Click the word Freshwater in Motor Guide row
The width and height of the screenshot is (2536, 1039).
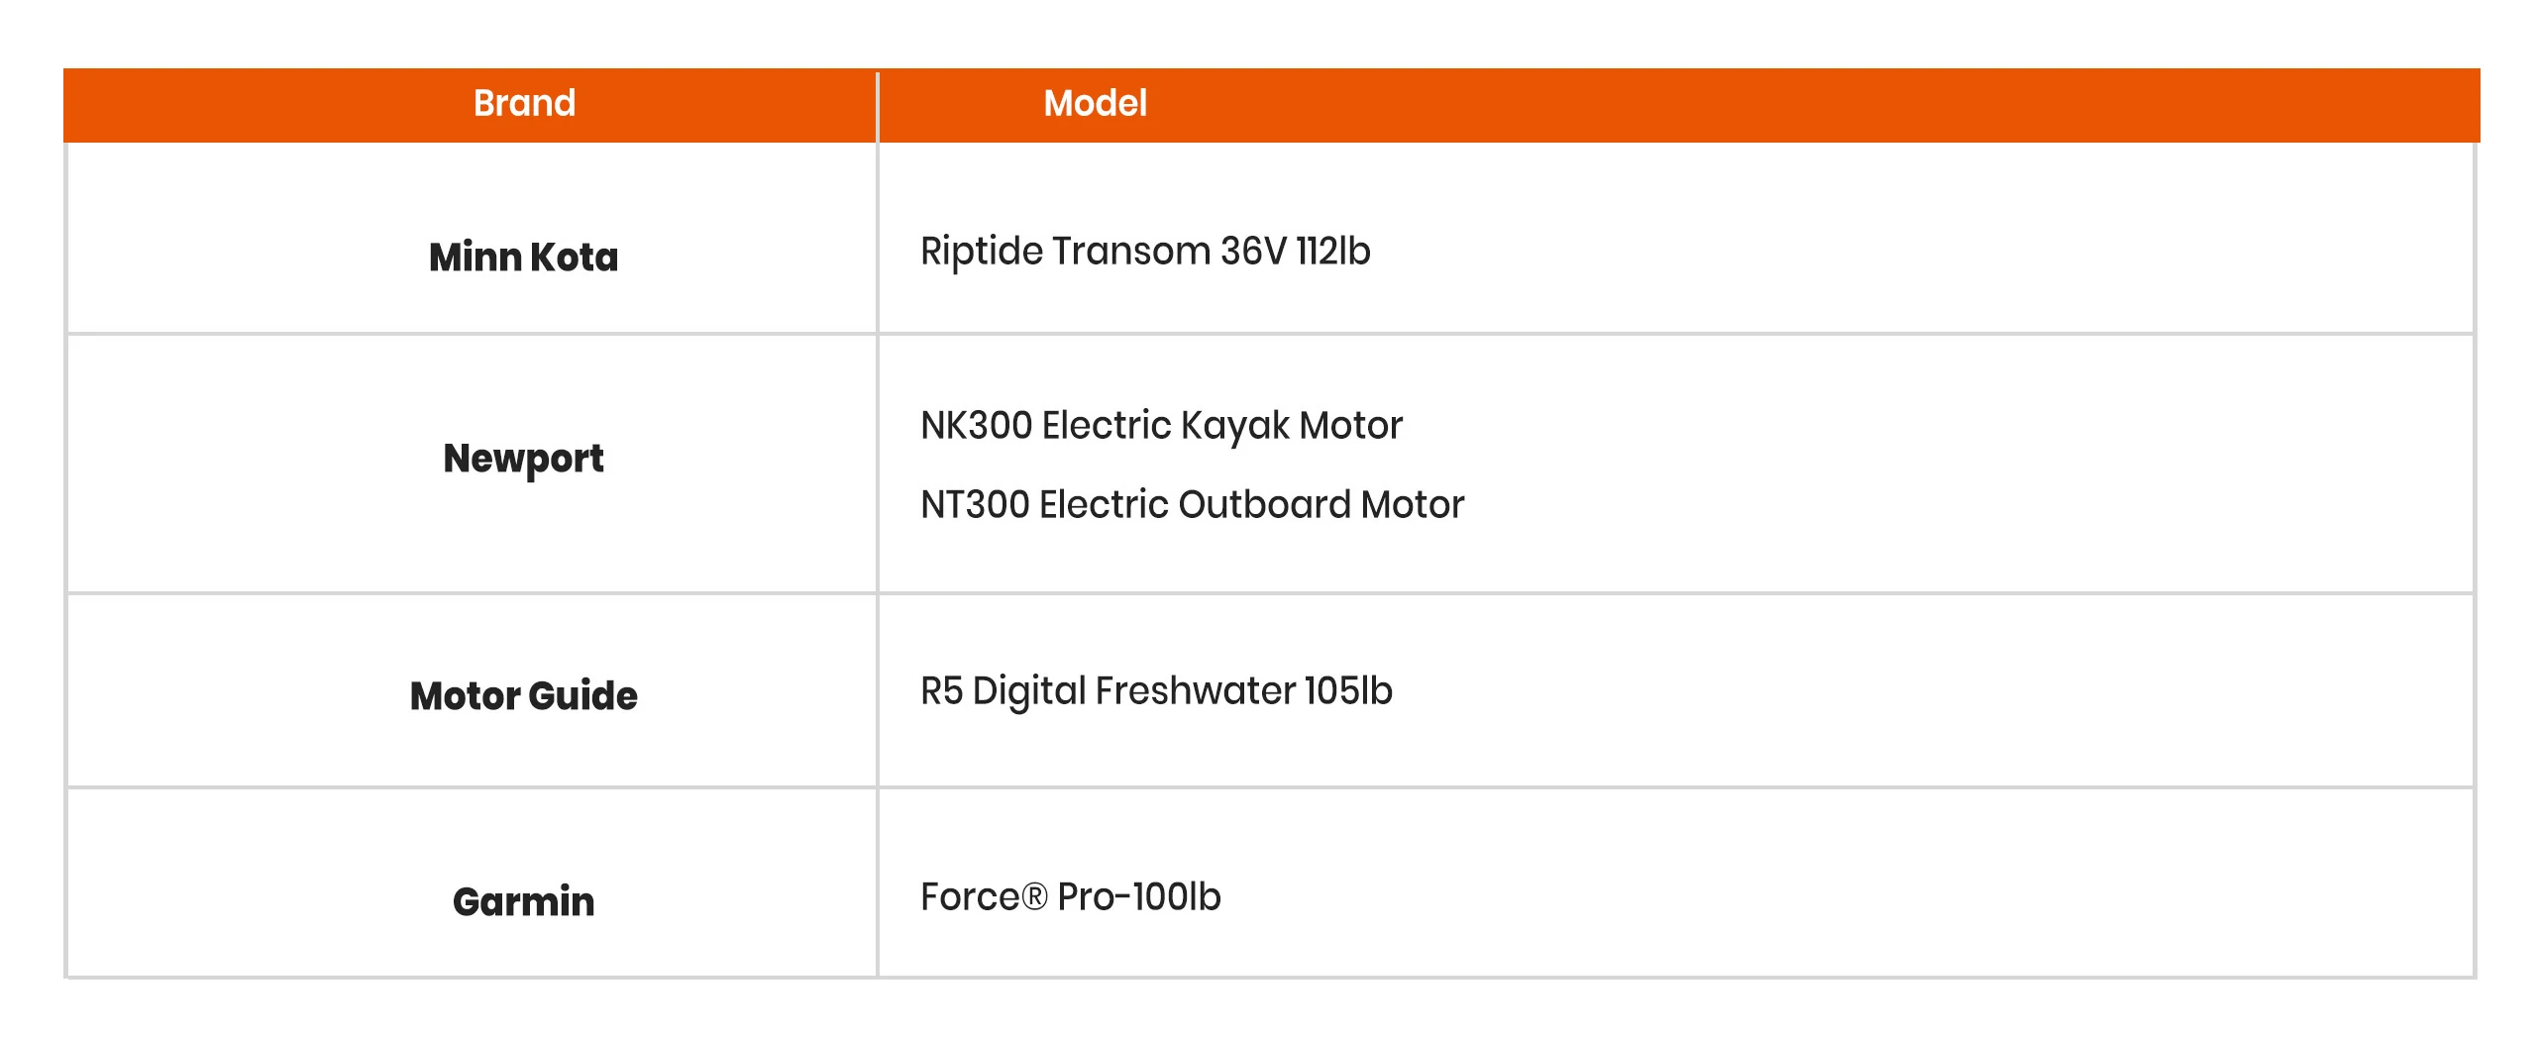pyautogui.click(x=1195, y=691)
